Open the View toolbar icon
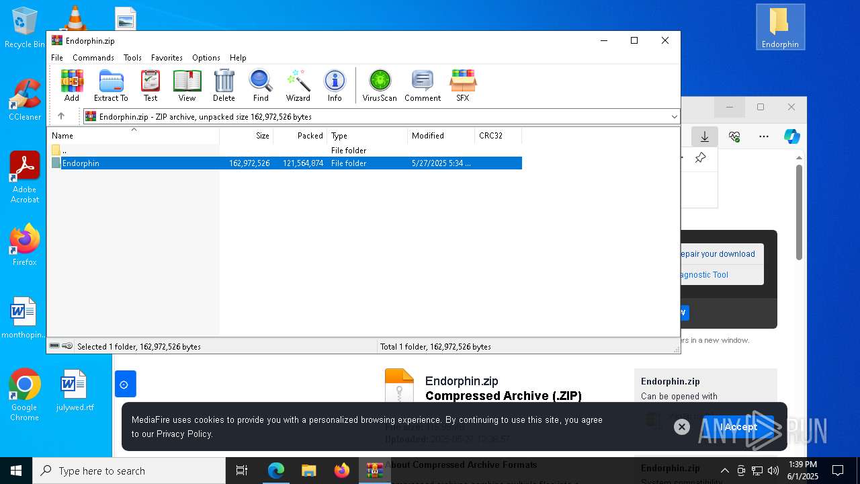 (x=187, y=85)
